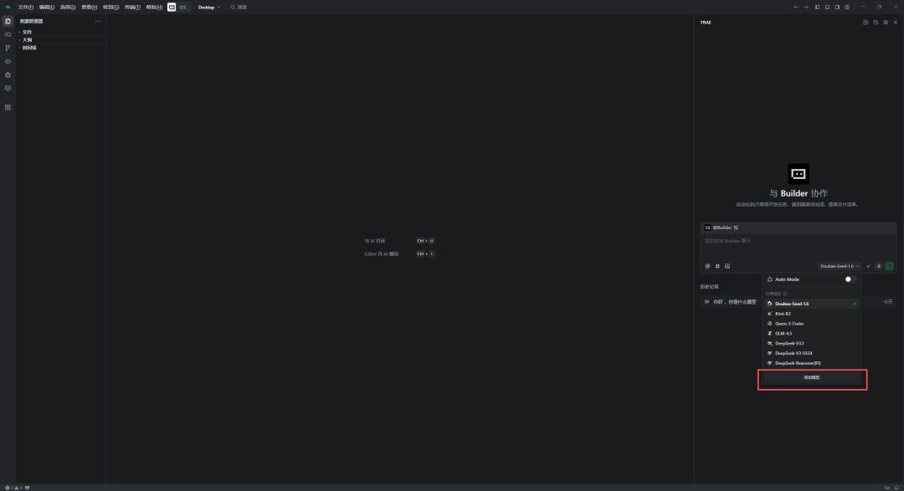Viewport: 904px width, 491px height.
Task: Click the info icon beside 内置模型
Action: click(x=784, y=294)
